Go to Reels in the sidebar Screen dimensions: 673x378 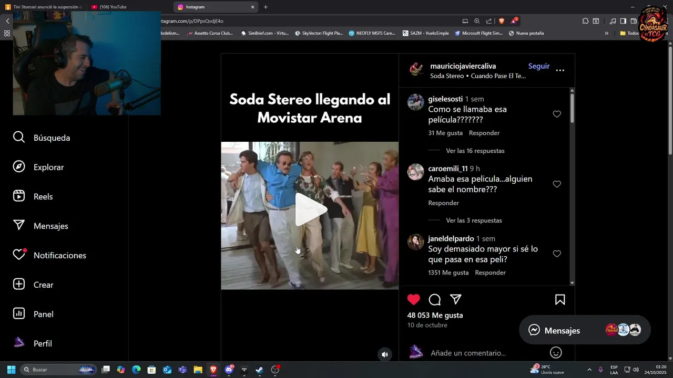(x=33, y=196)
